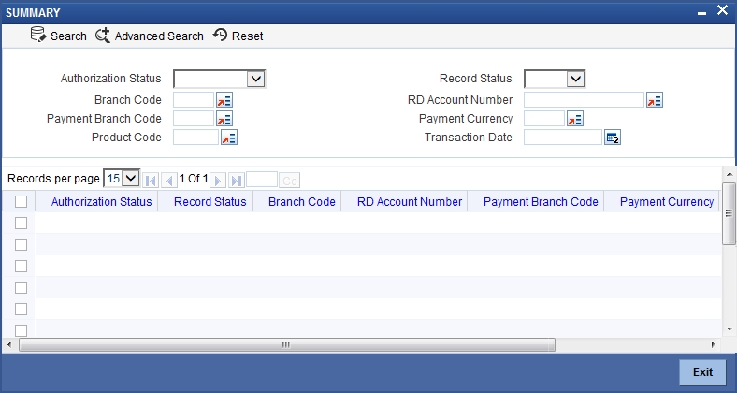Tick the third result row checkbox

point(22,266)
